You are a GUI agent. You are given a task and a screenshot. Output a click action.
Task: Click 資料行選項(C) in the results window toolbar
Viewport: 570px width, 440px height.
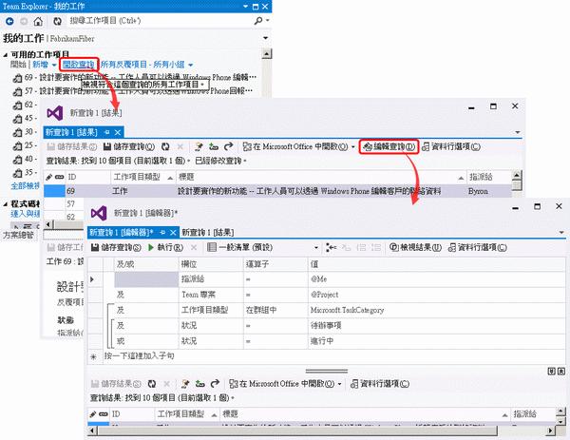point(451,147)
